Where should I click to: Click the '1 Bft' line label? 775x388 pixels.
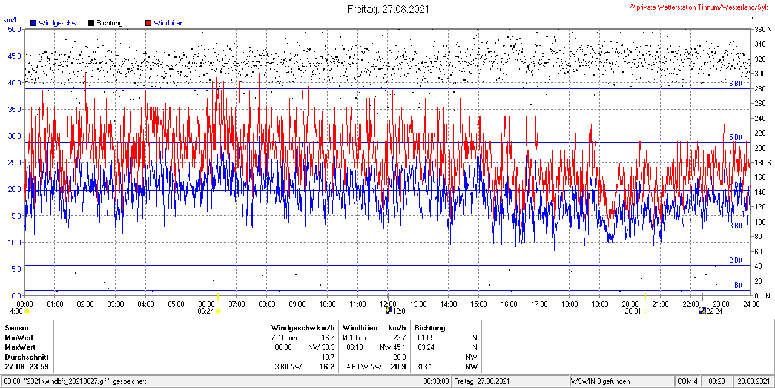tap(735, 284)
